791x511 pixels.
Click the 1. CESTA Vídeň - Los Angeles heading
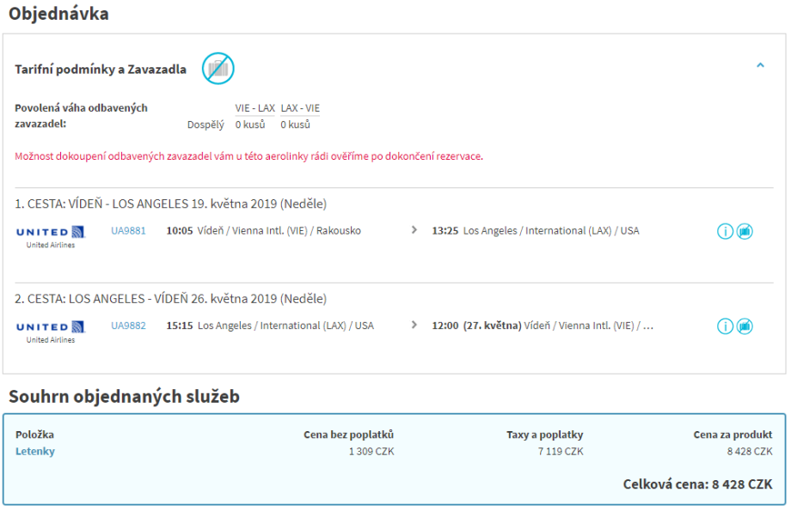click(170, 204)
